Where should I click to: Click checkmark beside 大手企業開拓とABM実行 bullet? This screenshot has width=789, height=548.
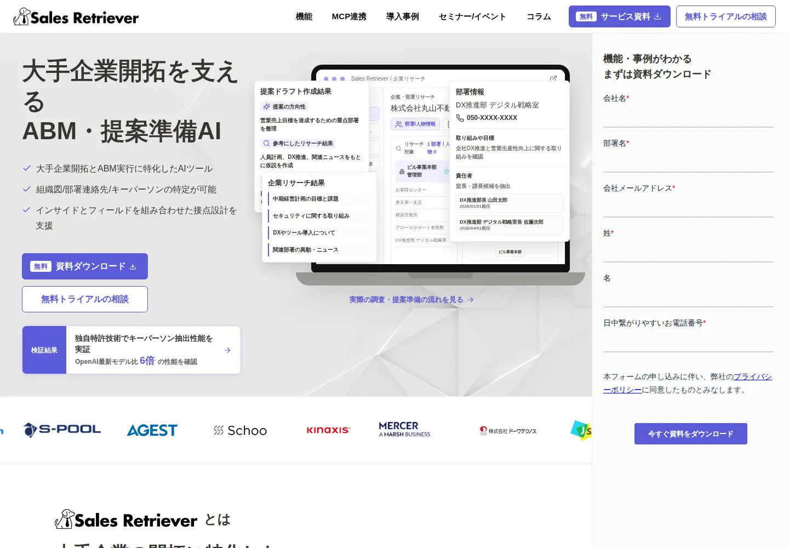tap(26, 168)
